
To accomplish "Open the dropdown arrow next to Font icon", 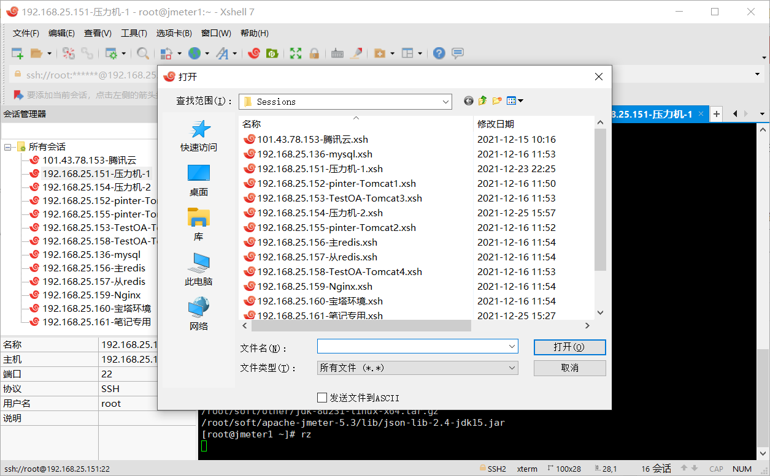I will click(235, 53).
